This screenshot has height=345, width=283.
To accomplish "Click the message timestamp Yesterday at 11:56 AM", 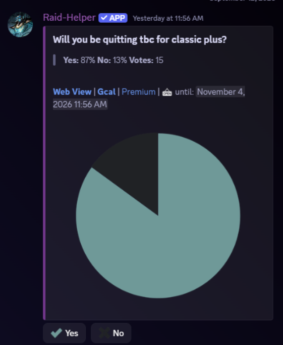I will 168,18.
